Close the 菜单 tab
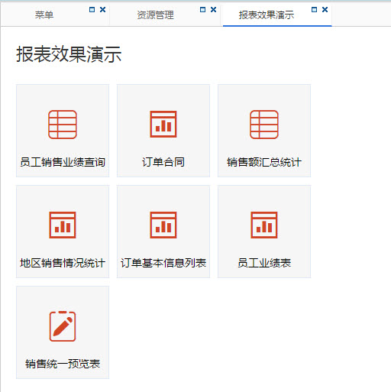Screen dimensions: 391x392 tap(102, 10)
